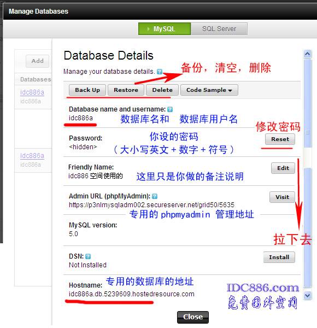Click help icon beside Manage your database details
The width and height of the screenshot is (317, 328).
tap(160, 72)
